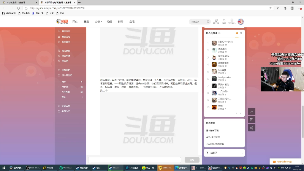Expand the 分类 category dropdown in header

98,22
